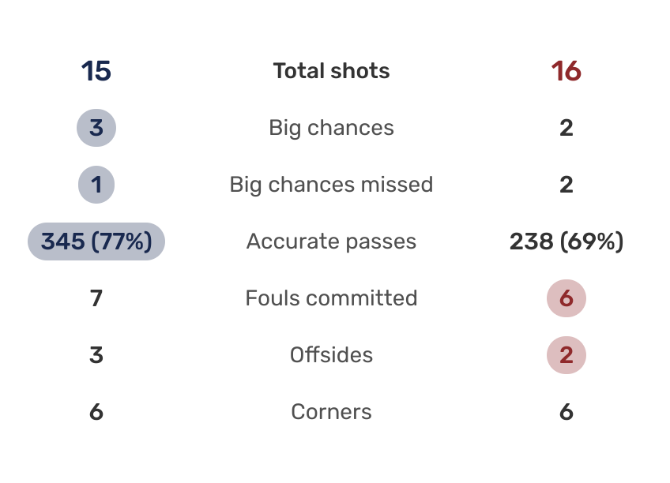Click highlighted 1 big chances missed badge
The image size is (670, 483).
coord(96,185)
